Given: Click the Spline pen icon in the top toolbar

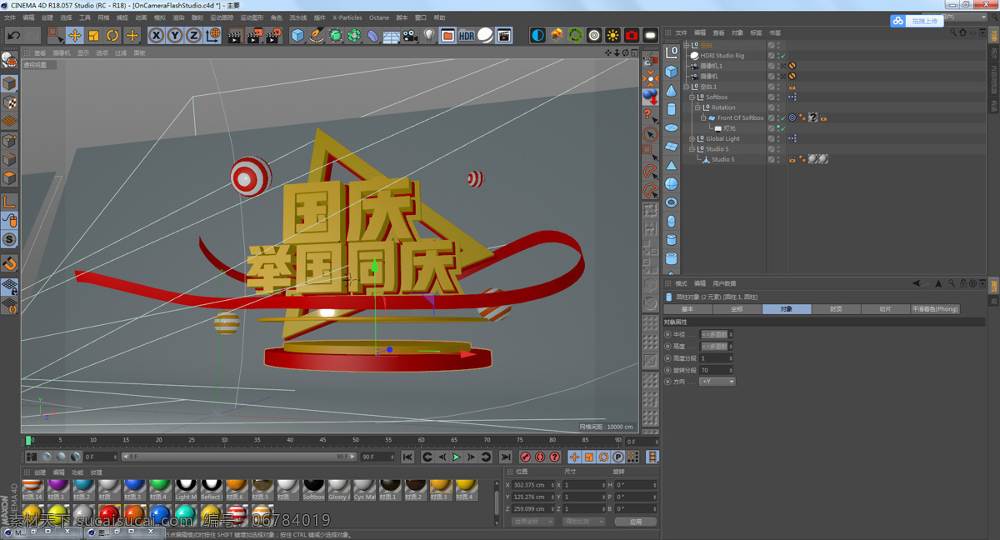Looking at the screenshot, I should point(317,36).
